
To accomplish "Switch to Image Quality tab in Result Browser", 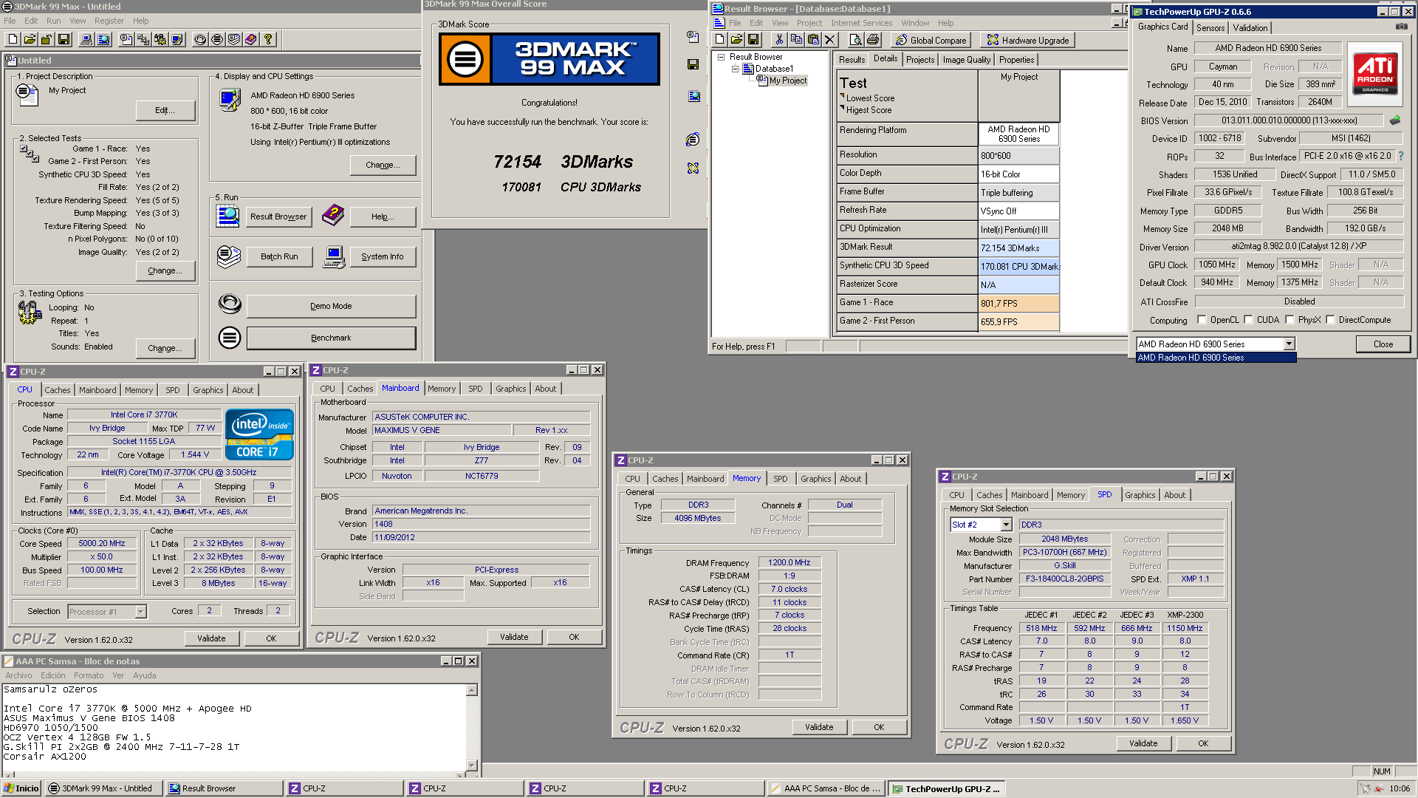I will (x=966, y=60).
